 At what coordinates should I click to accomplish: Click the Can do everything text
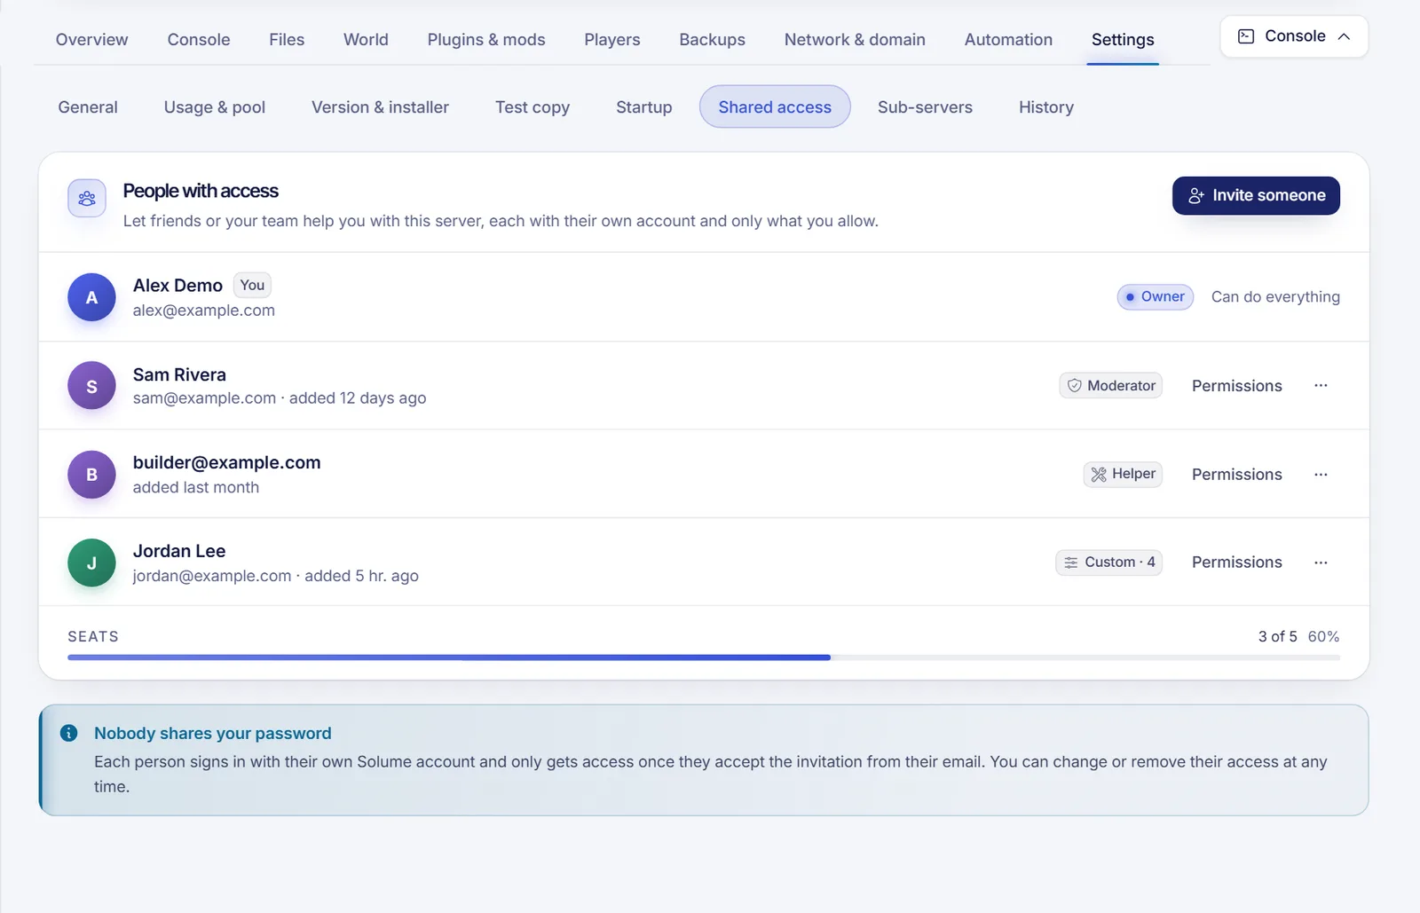1275,297
